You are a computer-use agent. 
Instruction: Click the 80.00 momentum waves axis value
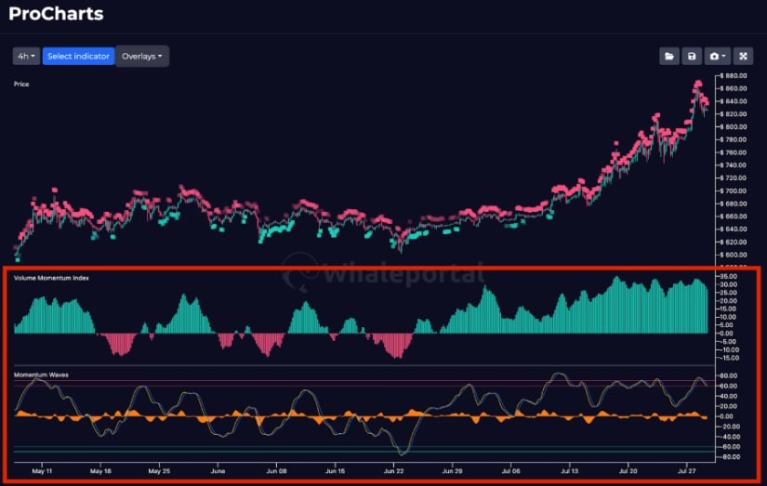tap(728, 375)
